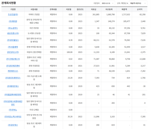Select the 기타 가공식품 도매업 cell
Screen dimensions: 151x129
[34, 78]
